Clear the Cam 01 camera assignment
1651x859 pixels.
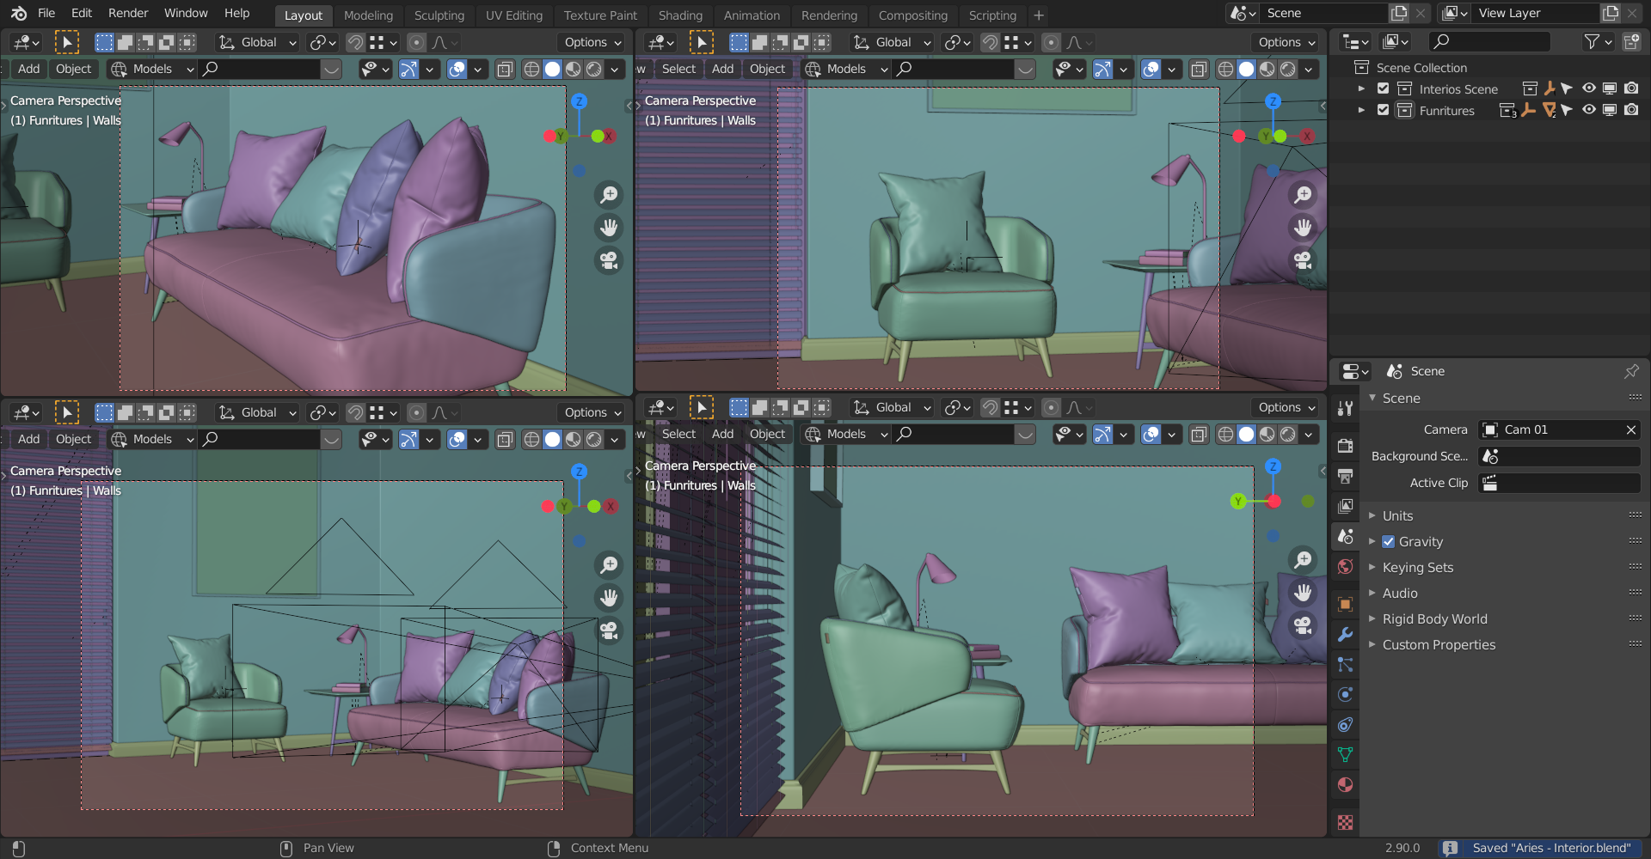pos(1630,429)
